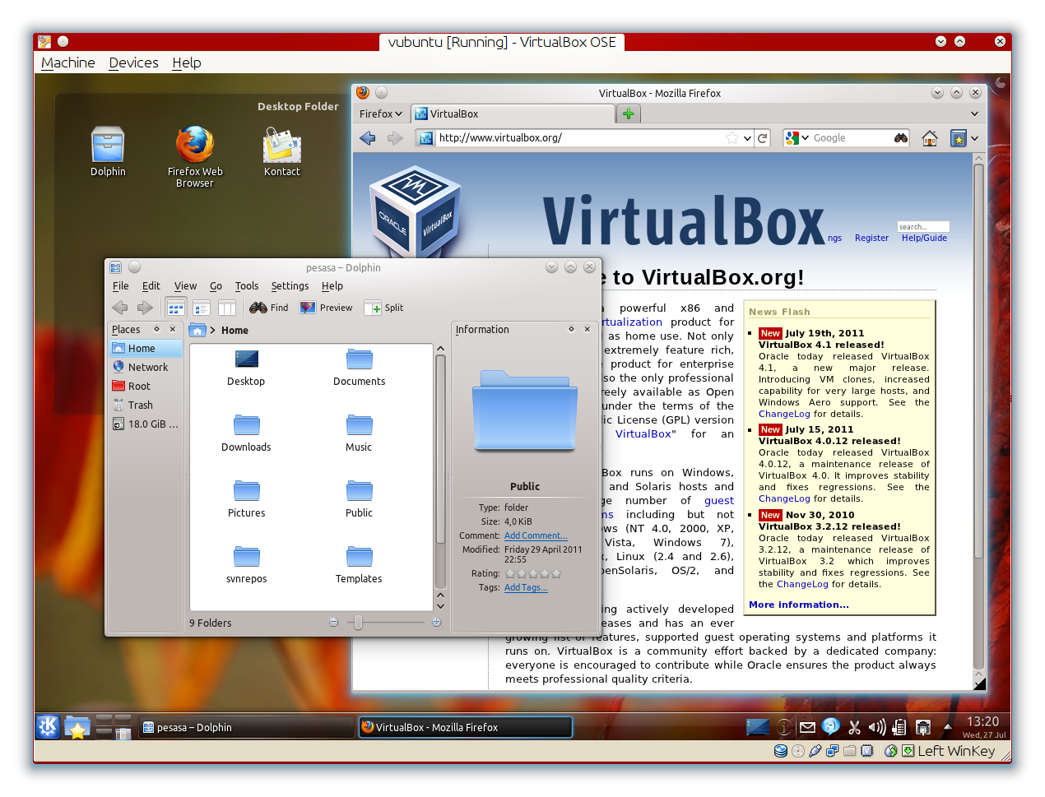The width and height of the screenshot is (1045, 797).
Task: Click the Register link on the VirtualBox page
Action: 871,238
